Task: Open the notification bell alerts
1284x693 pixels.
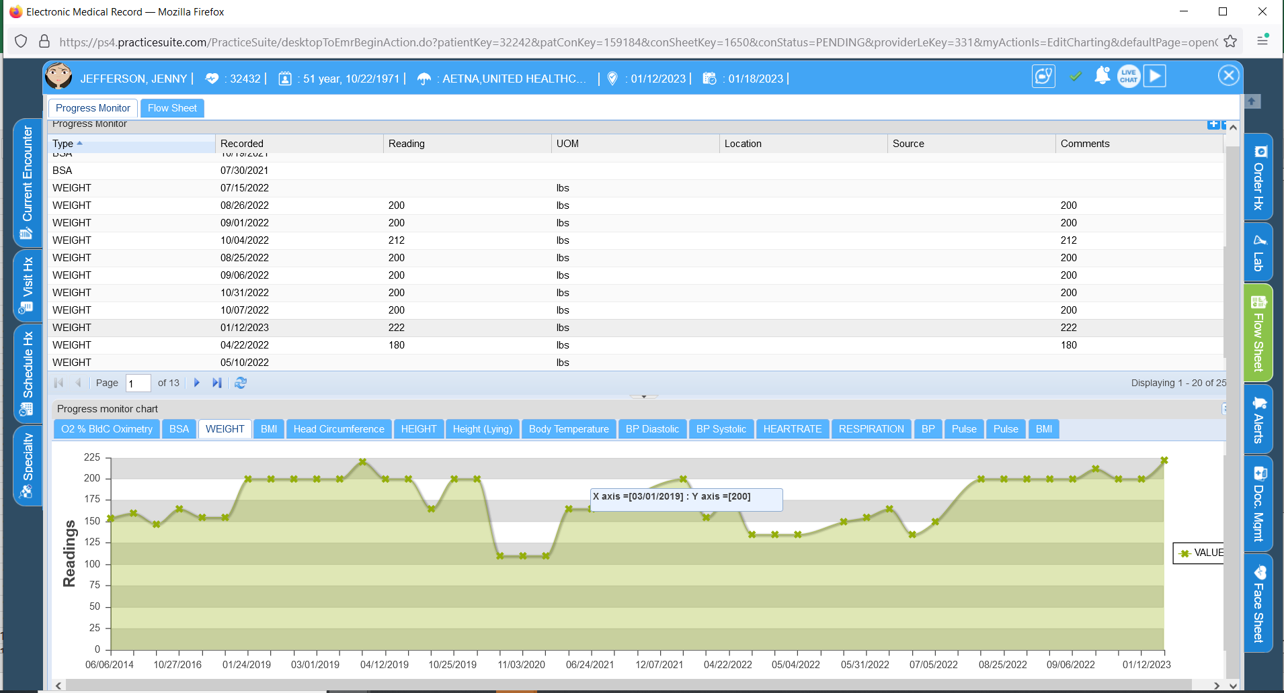Action: pyautogui.click(x=1102, y=76)
